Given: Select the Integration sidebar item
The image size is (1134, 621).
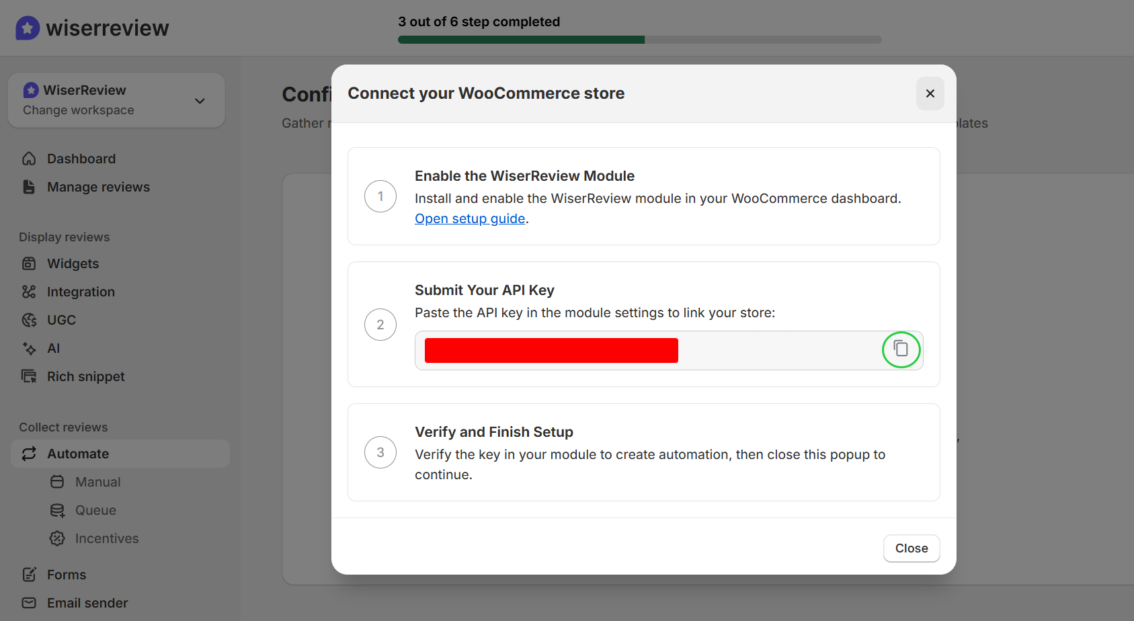Looking at the screenshot, I should pyautogui.click(x=81, y=292).
